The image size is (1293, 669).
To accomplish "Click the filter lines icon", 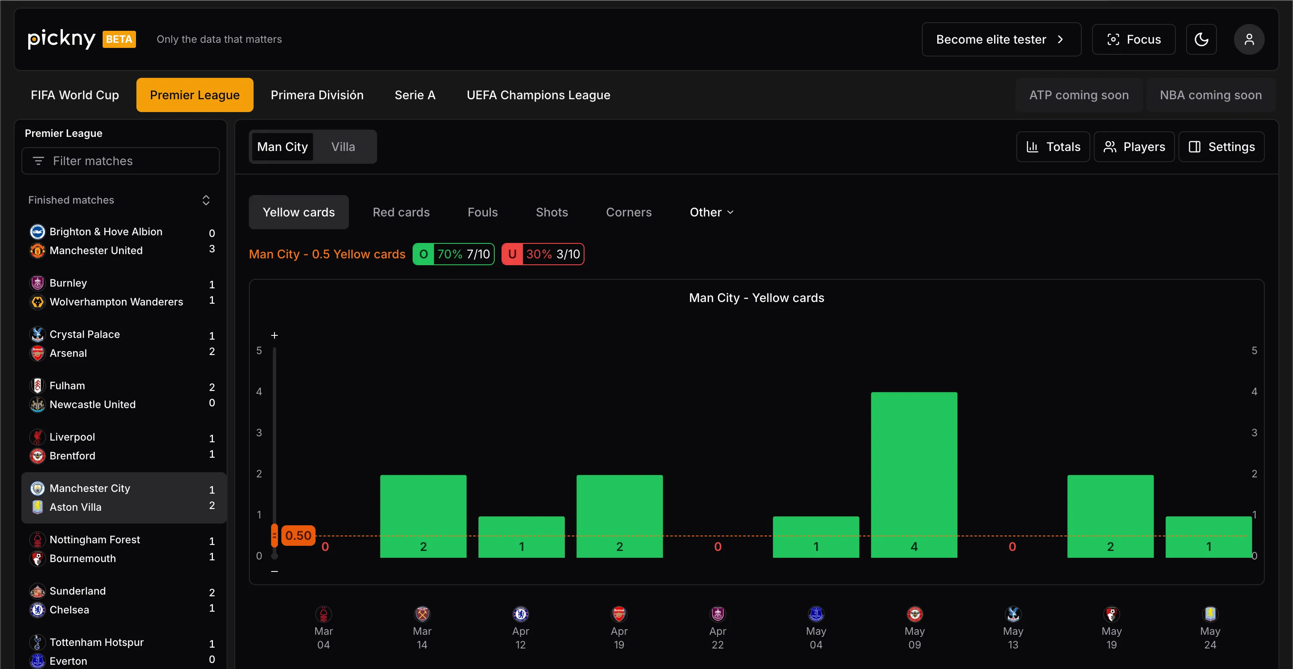I will pos(38,161).
